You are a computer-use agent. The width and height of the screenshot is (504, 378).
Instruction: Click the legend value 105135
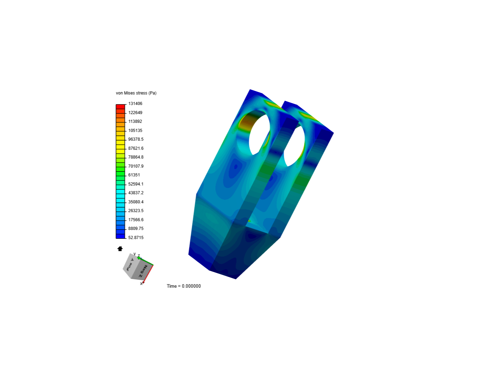pyautogui.click(x=135, y=131)
